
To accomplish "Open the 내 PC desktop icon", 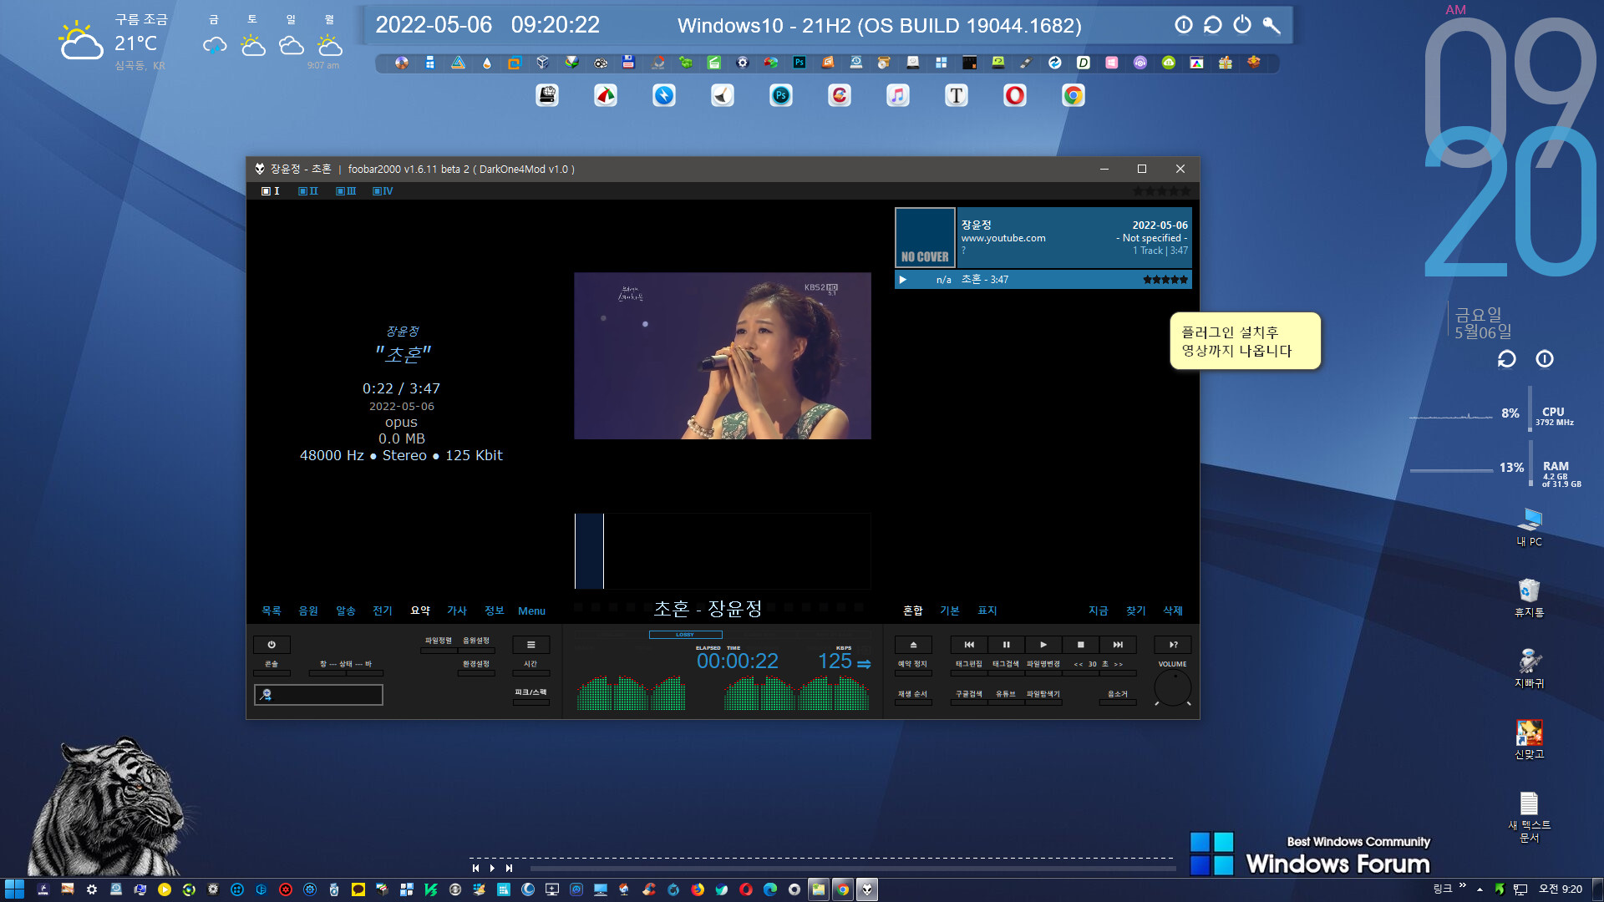I will (1530, 527).
